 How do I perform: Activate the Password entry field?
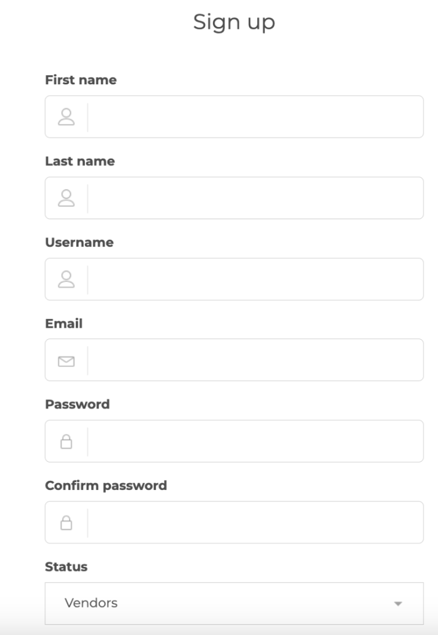click(x=234, y=441)
